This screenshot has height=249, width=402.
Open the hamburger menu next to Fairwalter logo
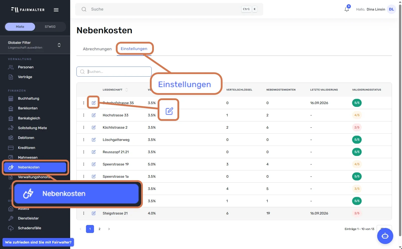[56, 10]
